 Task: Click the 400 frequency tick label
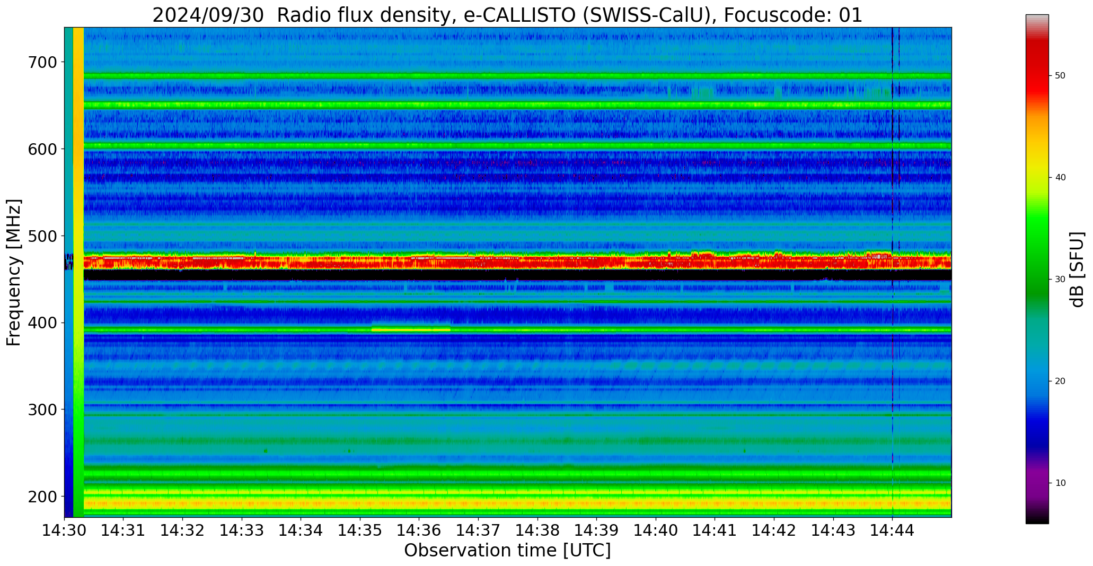(42, 323)
